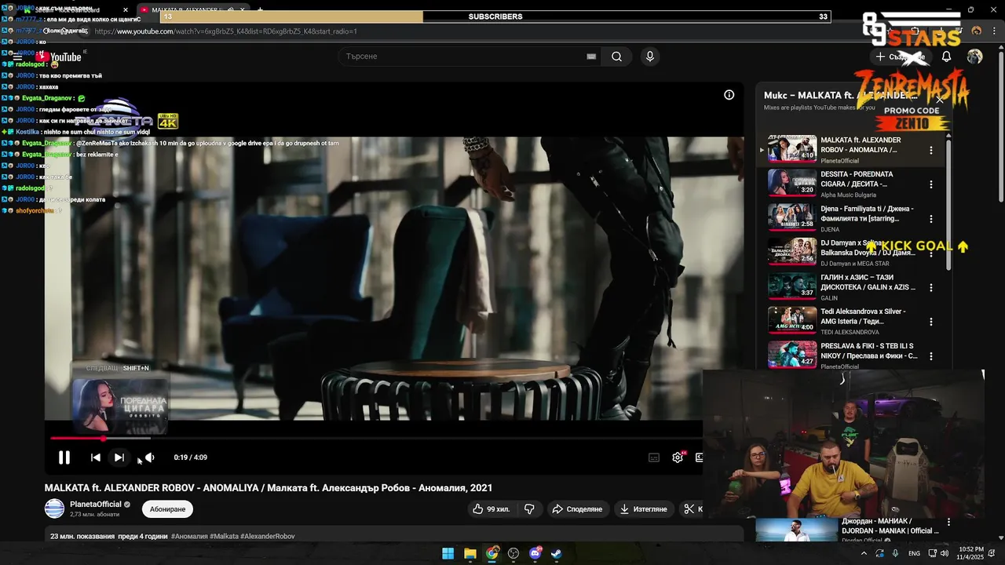Viewport: 1005px width, 565px height.
Task: Open options for ГАЛИН х АЗИС item
Action: pyautogui.click(x=931, y=288)
